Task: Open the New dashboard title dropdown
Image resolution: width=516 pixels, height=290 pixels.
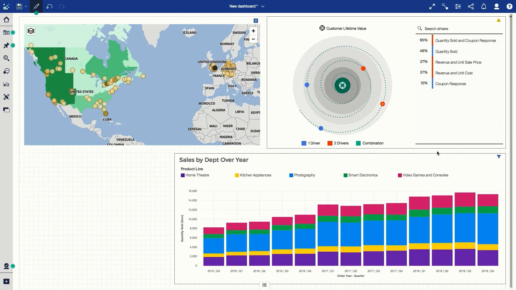Action: pos(263,6)
